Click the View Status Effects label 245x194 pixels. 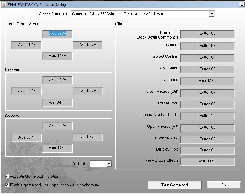click(x=162, y=160)
